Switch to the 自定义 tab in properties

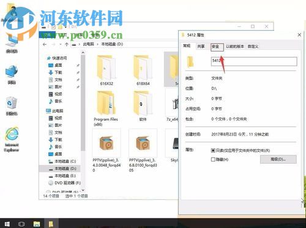pyautogui.click(x=253, y=47)
